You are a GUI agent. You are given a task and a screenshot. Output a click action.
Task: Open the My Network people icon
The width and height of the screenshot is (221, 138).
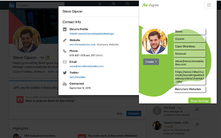click(x=114, y=3)
